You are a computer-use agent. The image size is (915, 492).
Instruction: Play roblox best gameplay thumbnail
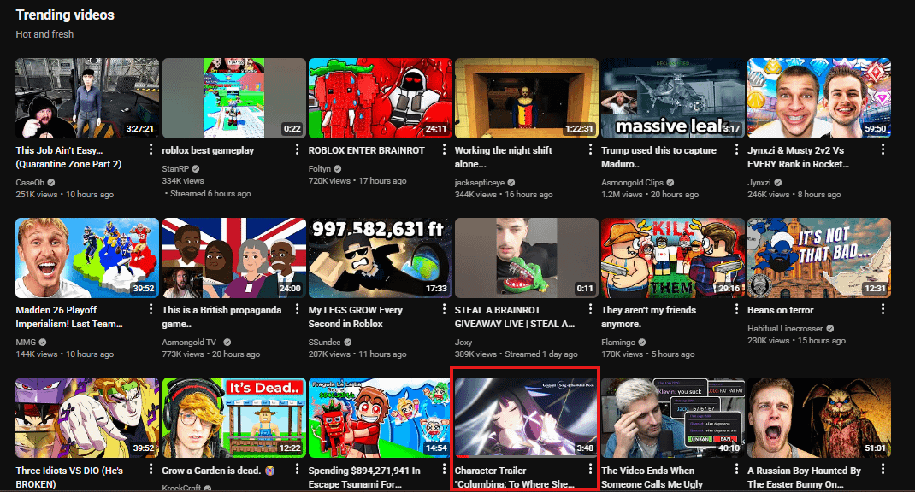click(234, 98)
